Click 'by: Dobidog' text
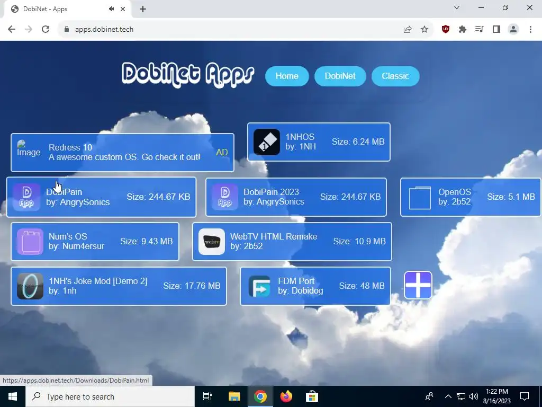This screenshot has width=542, height=407. click(x=301, y=291)
